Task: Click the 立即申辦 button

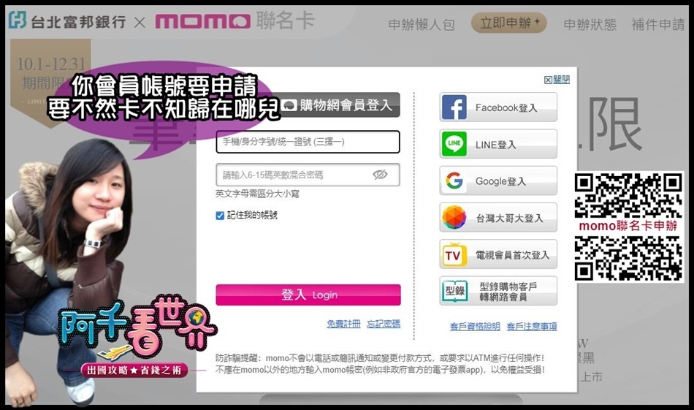Action: [x=509, y=23]
